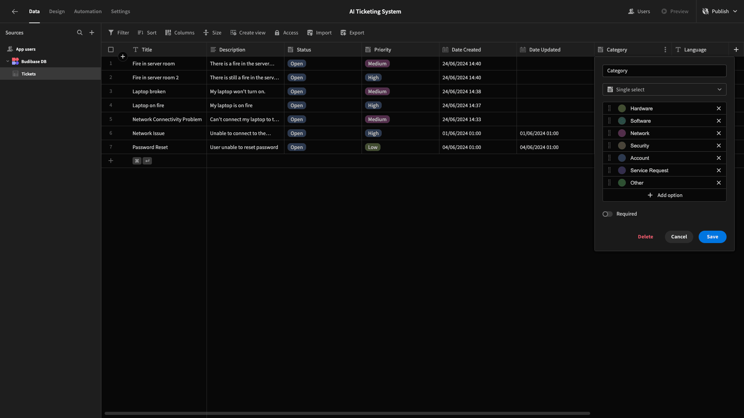
Task: Click the Cancel button
Action: point(679,237)
